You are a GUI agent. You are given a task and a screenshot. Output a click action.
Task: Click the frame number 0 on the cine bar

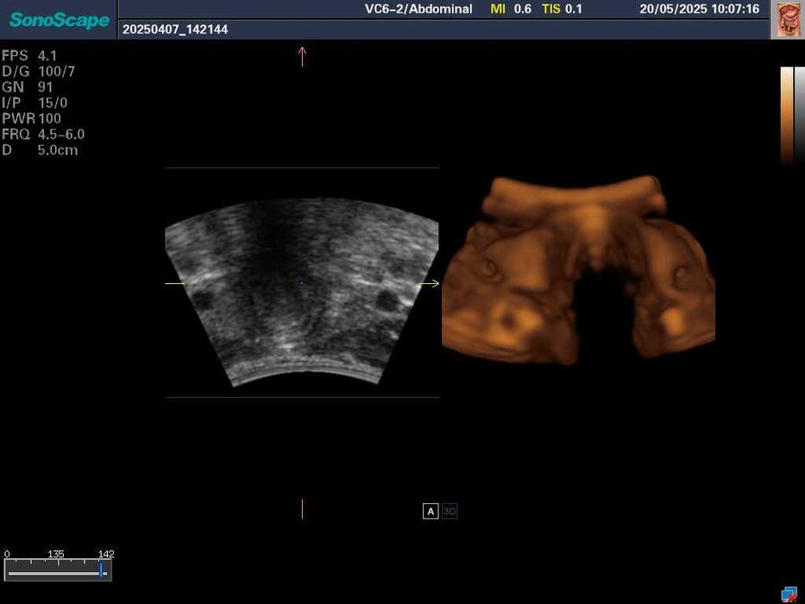[x=7, y=554]
